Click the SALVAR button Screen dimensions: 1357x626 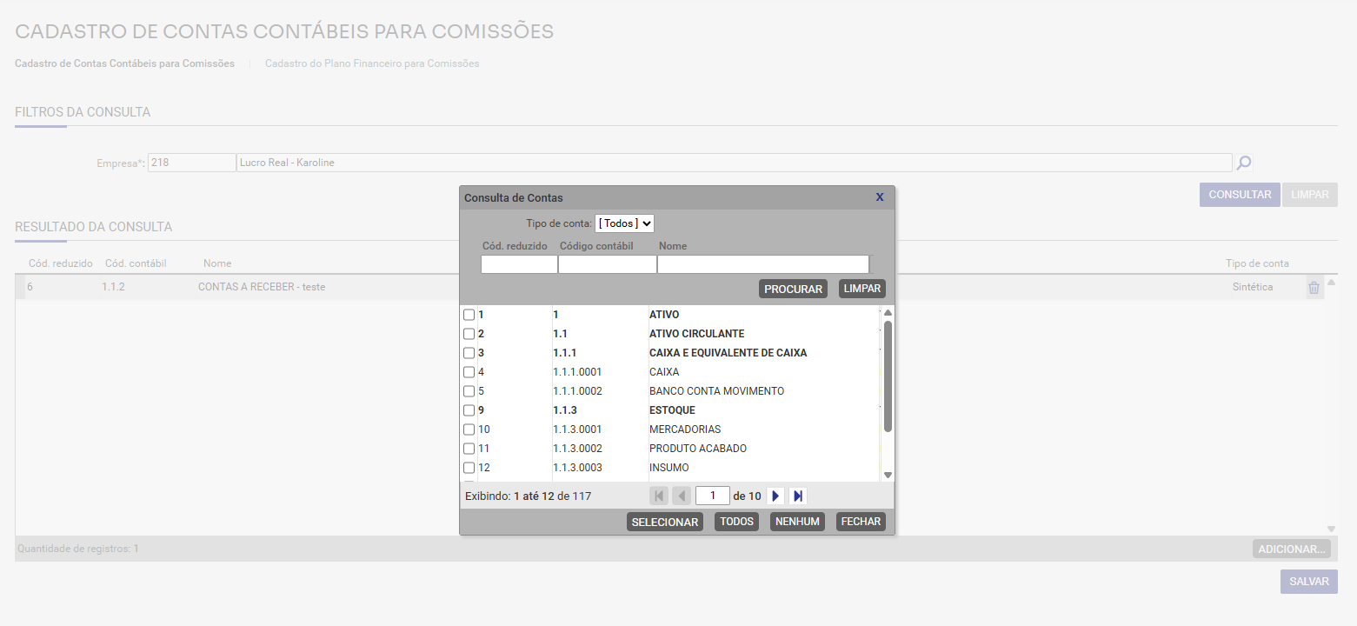(x=1309, y=582)
